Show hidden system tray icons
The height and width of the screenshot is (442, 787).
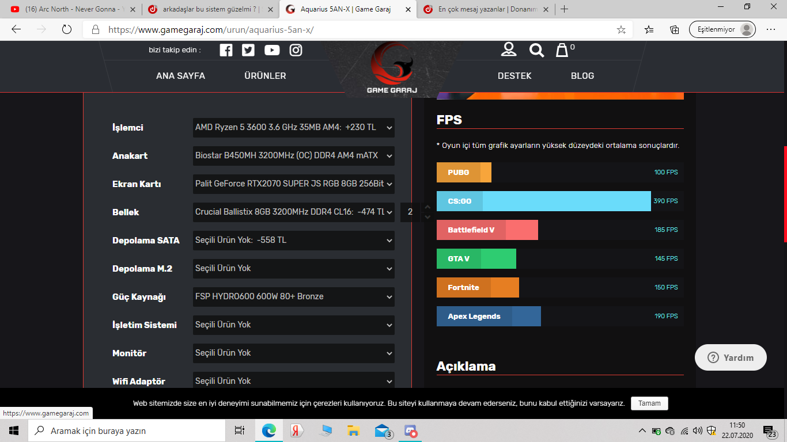pos(642,430)
